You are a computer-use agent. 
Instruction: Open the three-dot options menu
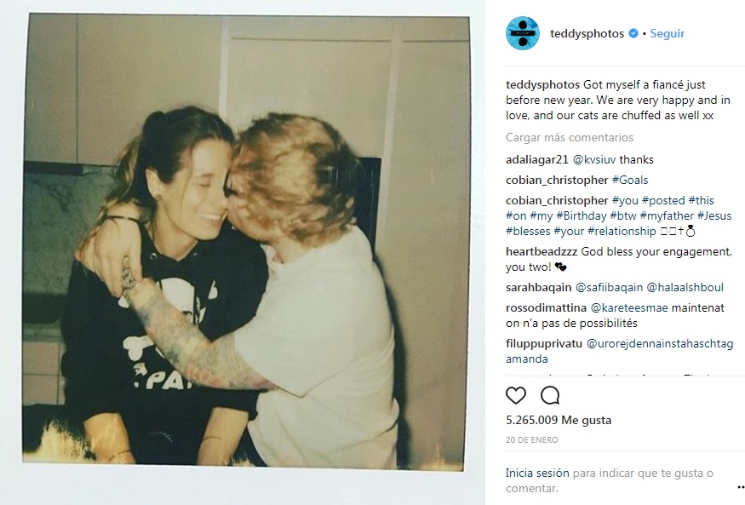pyautogui.click(x=741, y=487)
